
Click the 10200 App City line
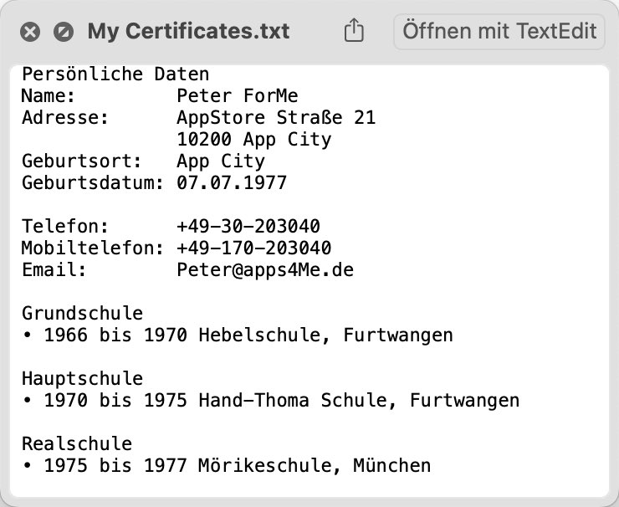click(254, 140)
